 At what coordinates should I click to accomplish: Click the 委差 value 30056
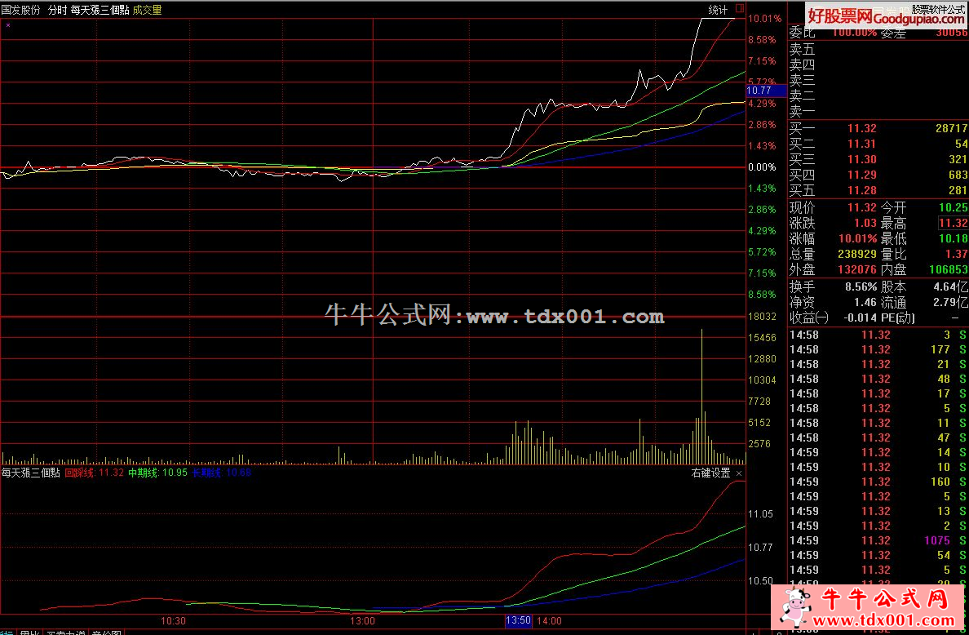[952, 33]
